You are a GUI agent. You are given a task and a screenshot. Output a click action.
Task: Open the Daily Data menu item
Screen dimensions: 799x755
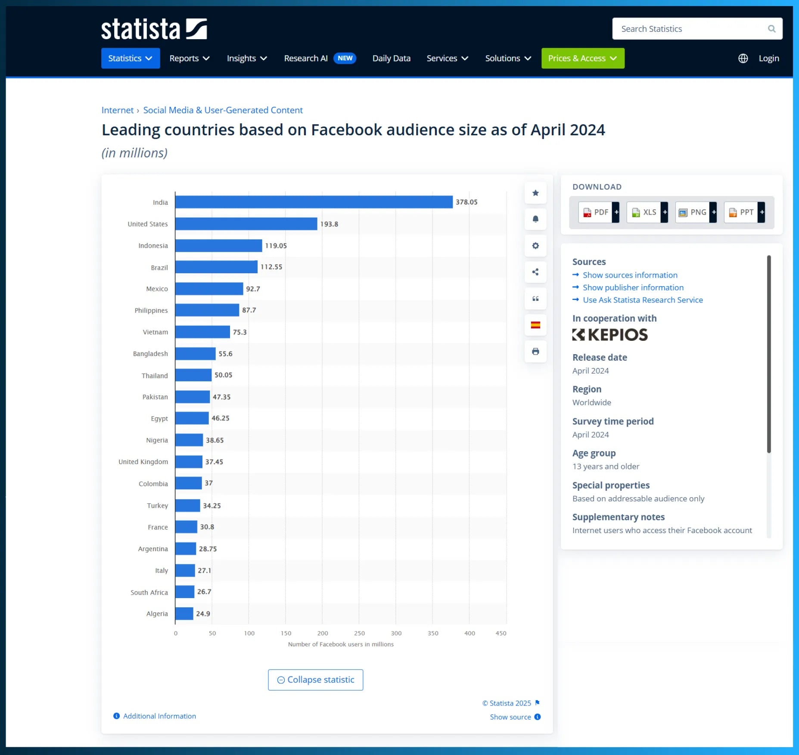click(x=391, y=58)
